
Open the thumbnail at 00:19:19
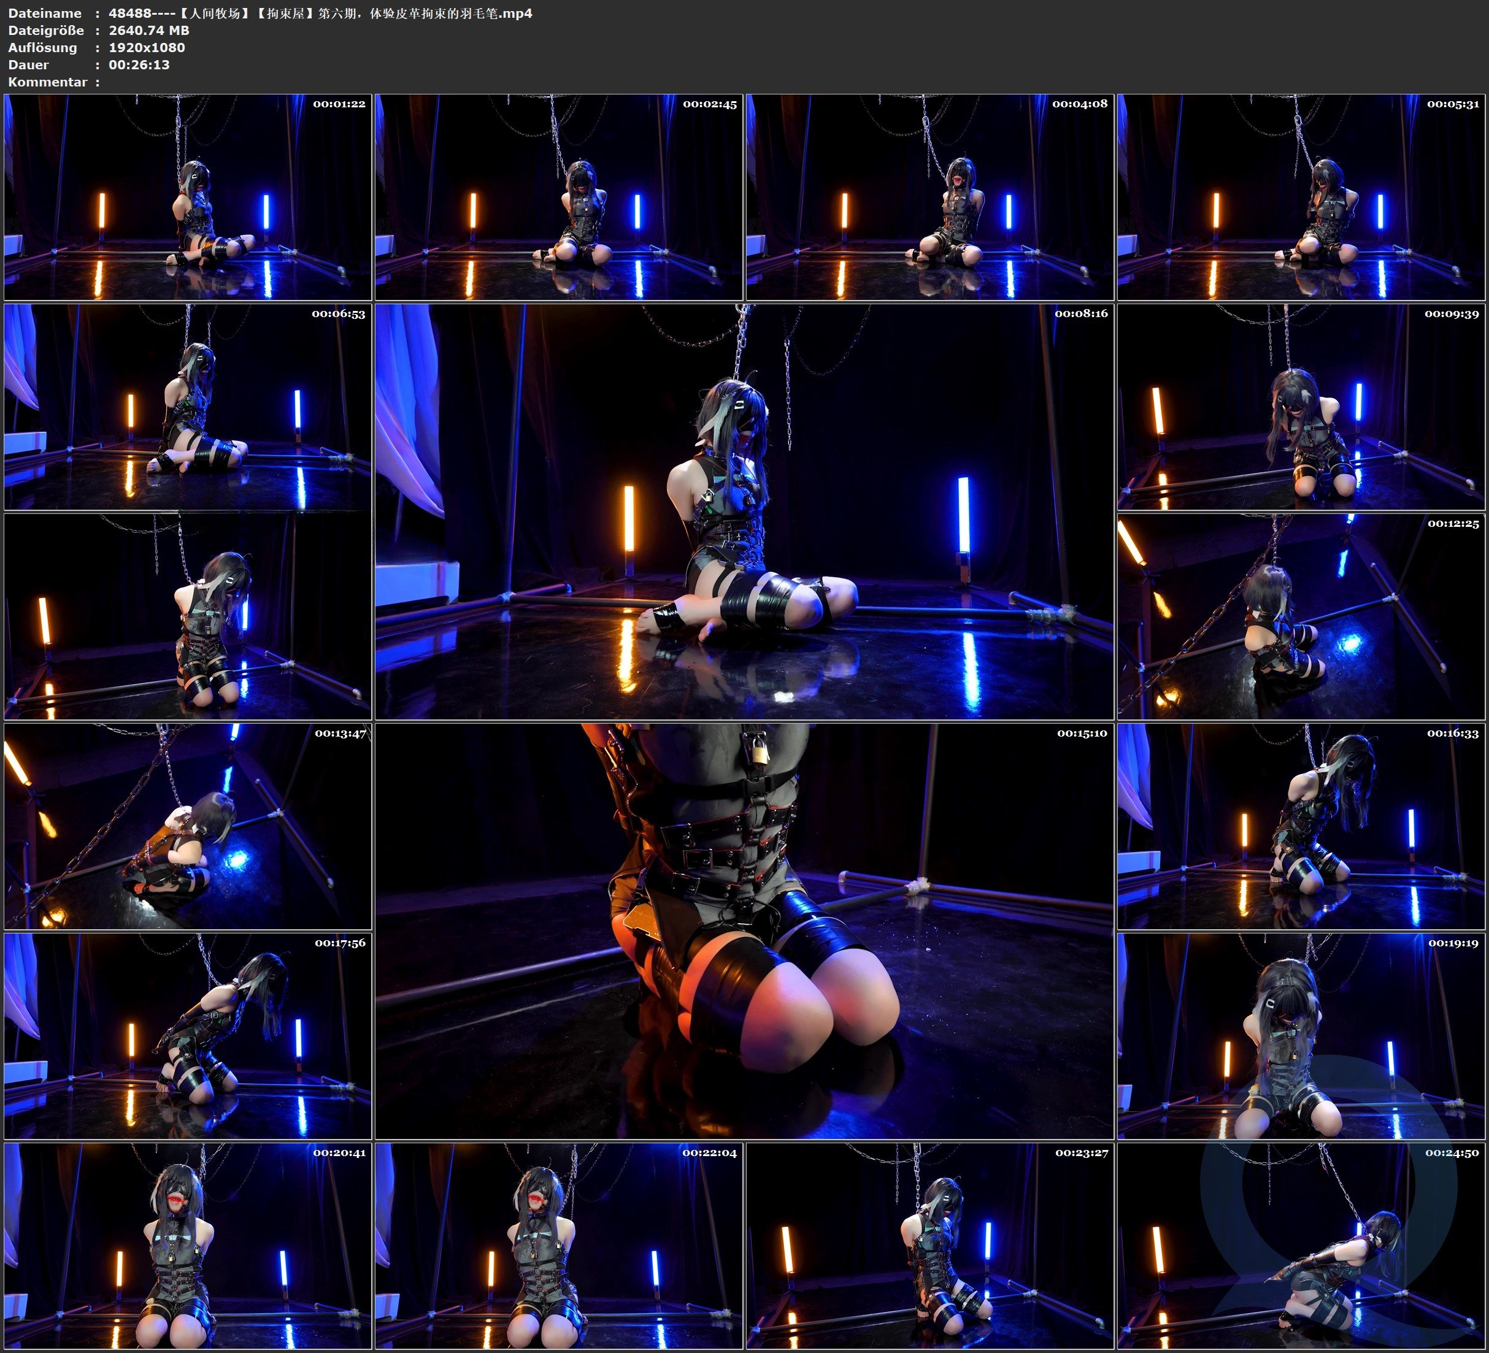pyautogui.click(x=1301, y=1035)
